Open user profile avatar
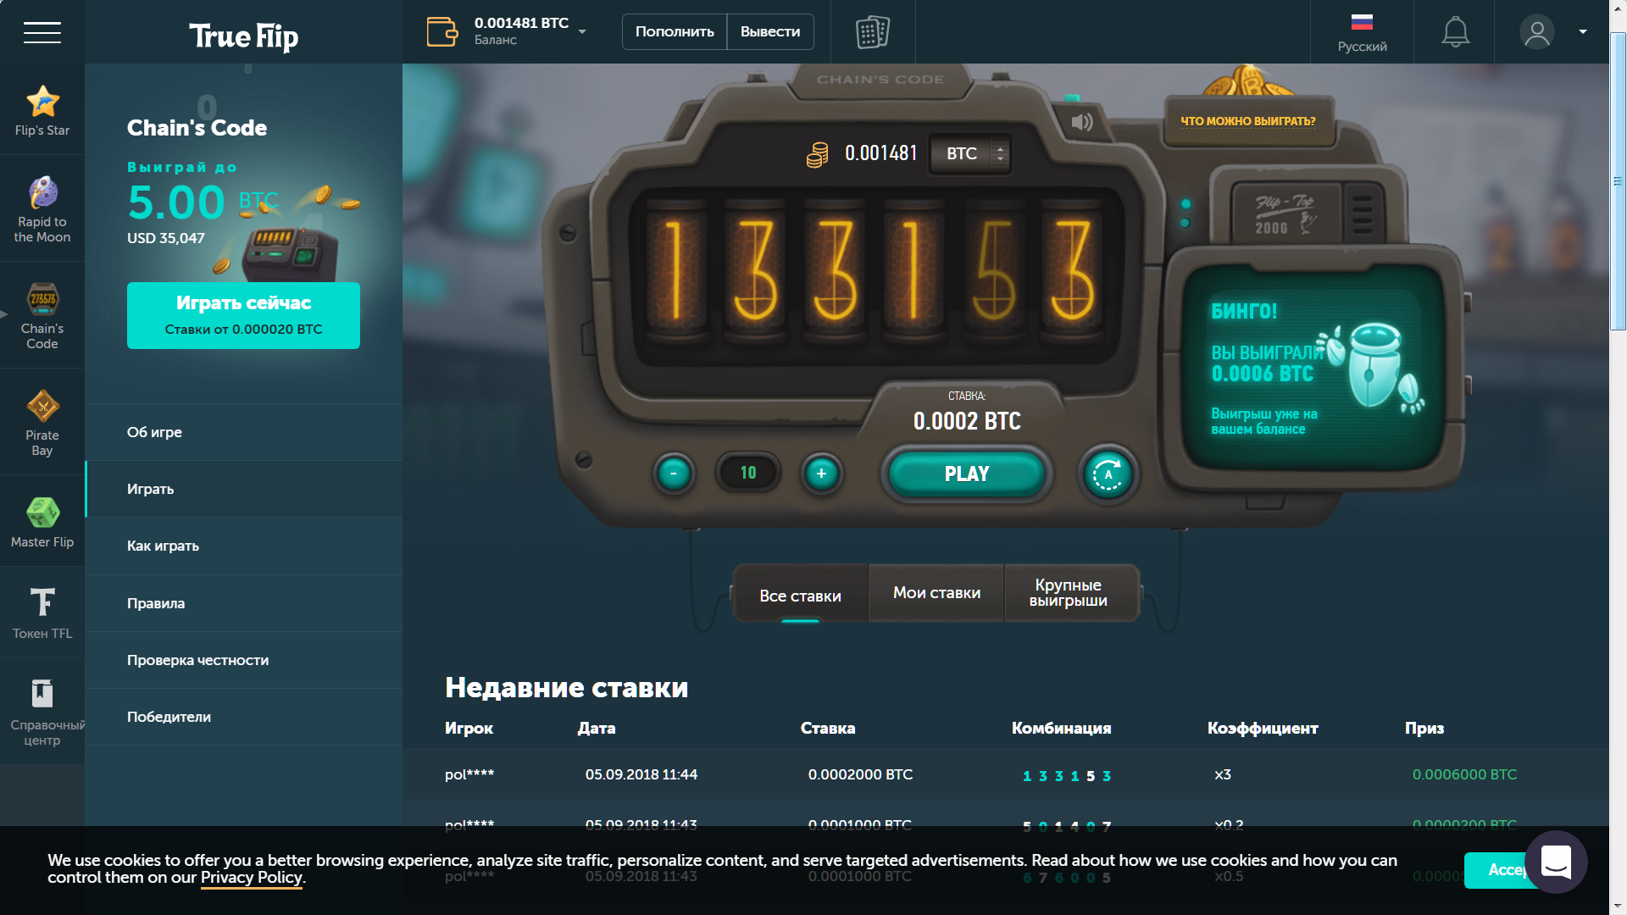The image size is (1627, 915). click(1536, 32)
